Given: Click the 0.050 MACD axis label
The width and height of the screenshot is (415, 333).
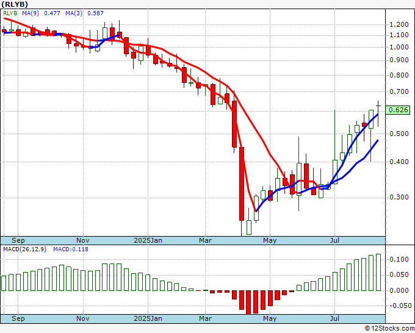Looking at the screenshot, I should (x=399, y=275).
